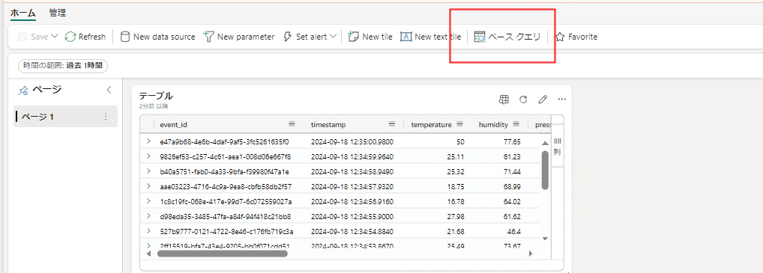
Task: Click Set alert in toolbar
Action: coord(305,37)
